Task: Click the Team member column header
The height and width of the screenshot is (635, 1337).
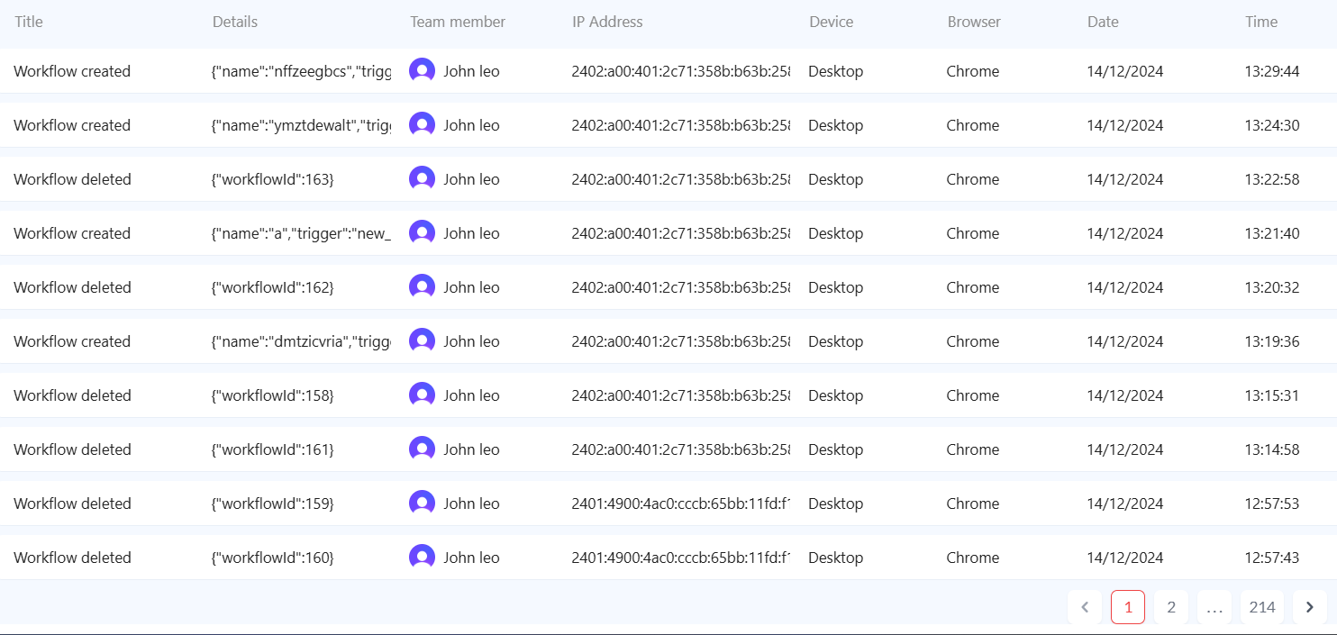Action: pyautogui.click(x=458, y=22)
